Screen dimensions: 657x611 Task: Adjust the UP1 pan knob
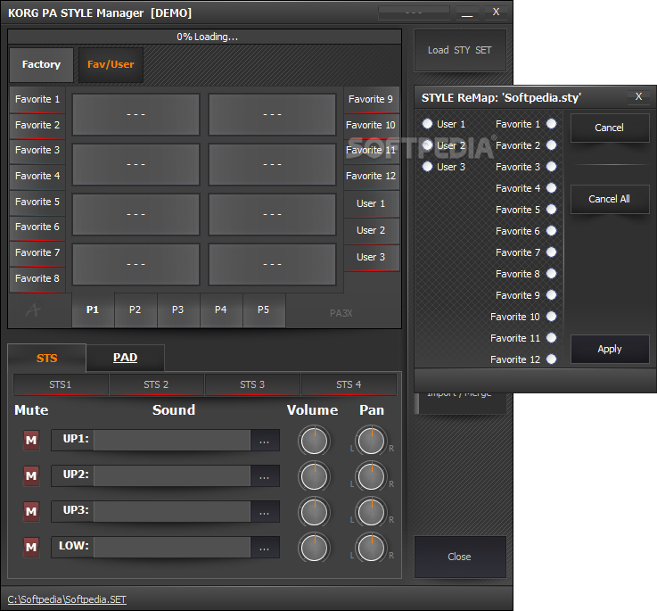click(371, 441)
